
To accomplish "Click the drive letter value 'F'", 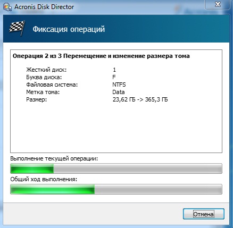I will pyautogui.click(x=114, y=77).
